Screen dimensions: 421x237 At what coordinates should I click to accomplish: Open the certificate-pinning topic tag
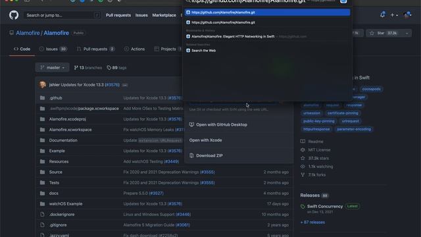click(x=343, y=113)
